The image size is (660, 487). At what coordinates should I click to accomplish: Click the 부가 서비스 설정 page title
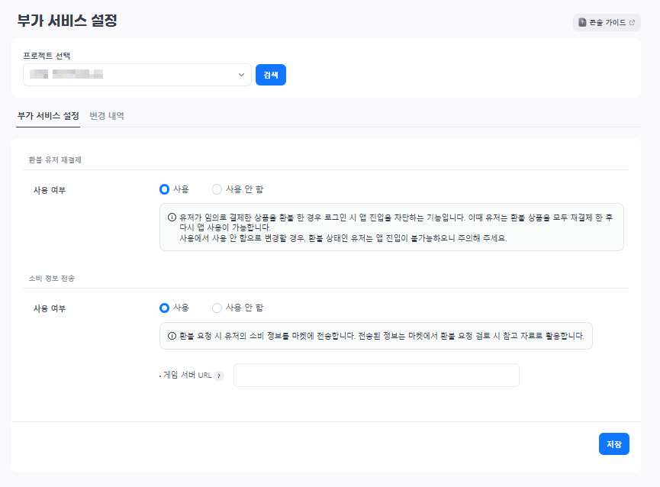pos(67,21)
